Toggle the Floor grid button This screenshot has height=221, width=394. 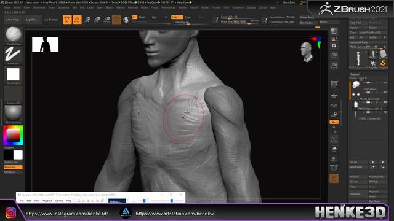click(x=334, y=96)
